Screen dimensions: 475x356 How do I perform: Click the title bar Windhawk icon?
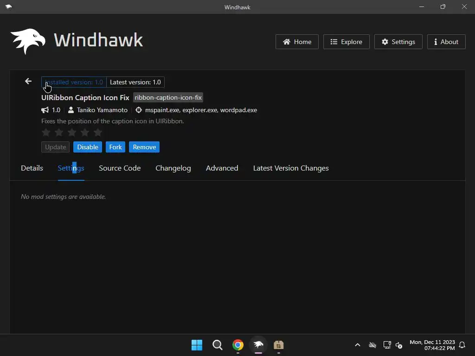coord(8,6)
